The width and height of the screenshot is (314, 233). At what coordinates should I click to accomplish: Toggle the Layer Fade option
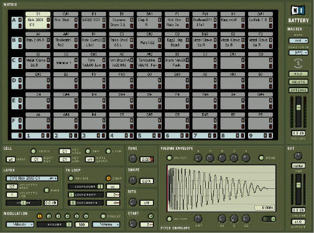pos(47,190)
